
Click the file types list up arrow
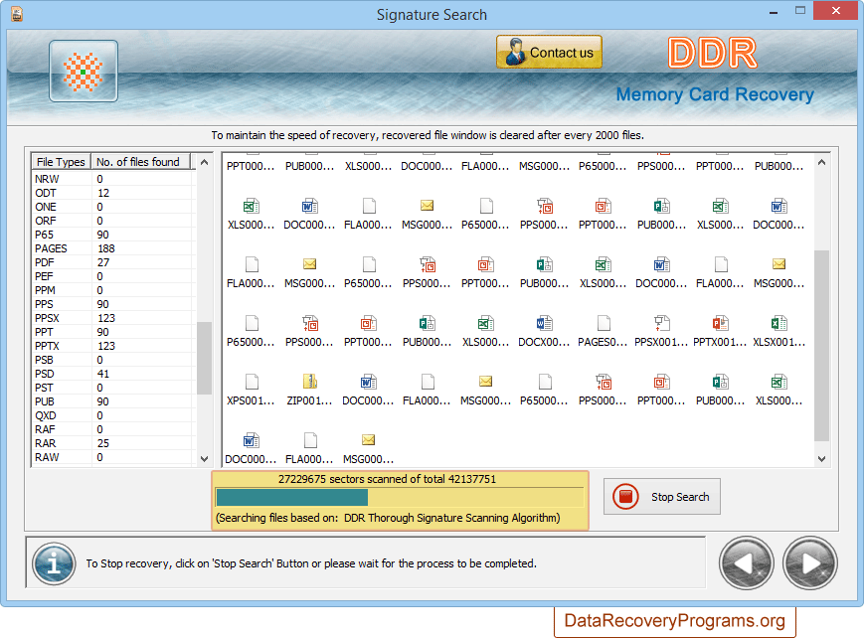tap(205, 162)
